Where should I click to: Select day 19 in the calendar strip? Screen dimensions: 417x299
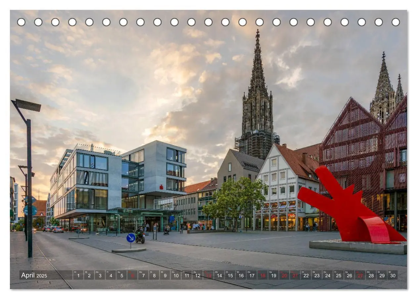click(273, 275)
